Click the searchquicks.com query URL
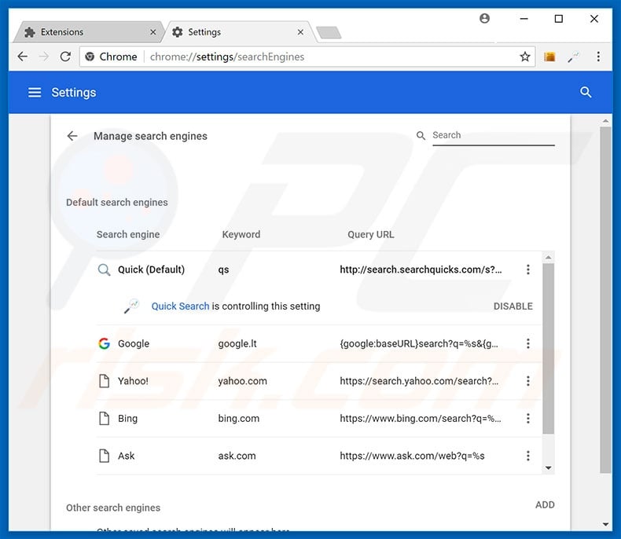This screenshot has height=539, width=621. pyautogui.click(x=421, y=269)
